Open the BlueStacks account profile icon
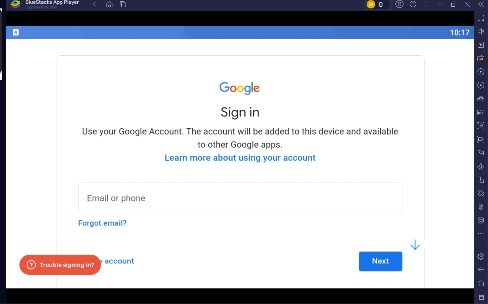 399,4
